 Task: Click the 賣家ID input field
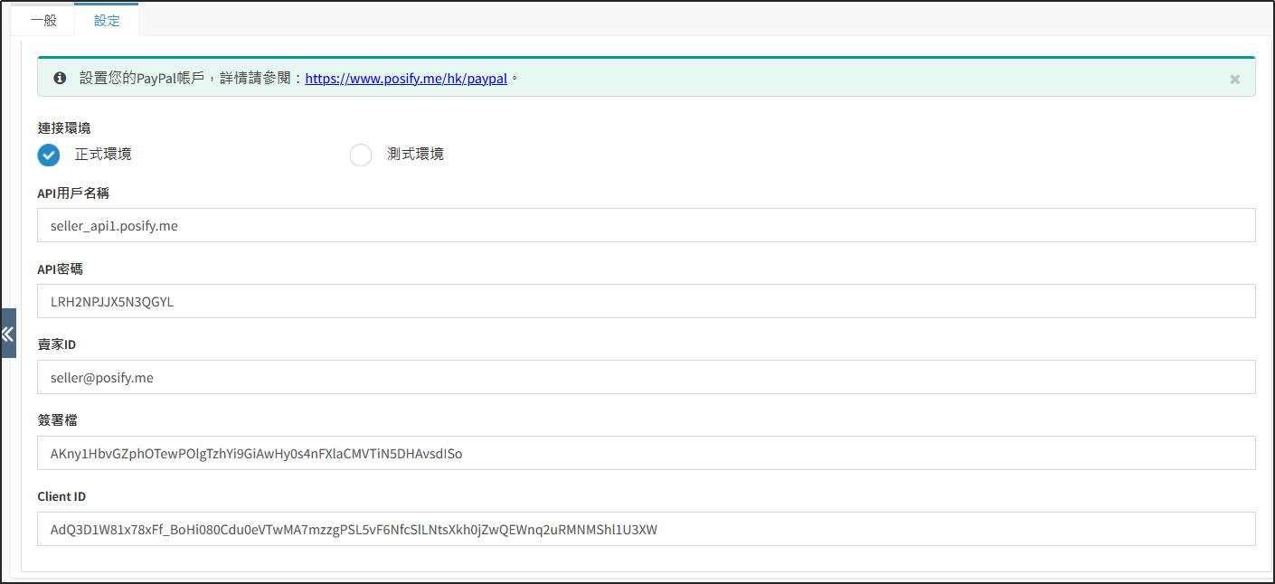pos(646,378)
